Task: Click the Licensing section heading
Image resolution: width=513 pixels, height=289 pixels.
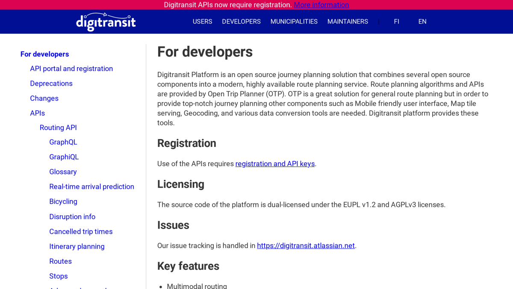Action: [181, 184]
